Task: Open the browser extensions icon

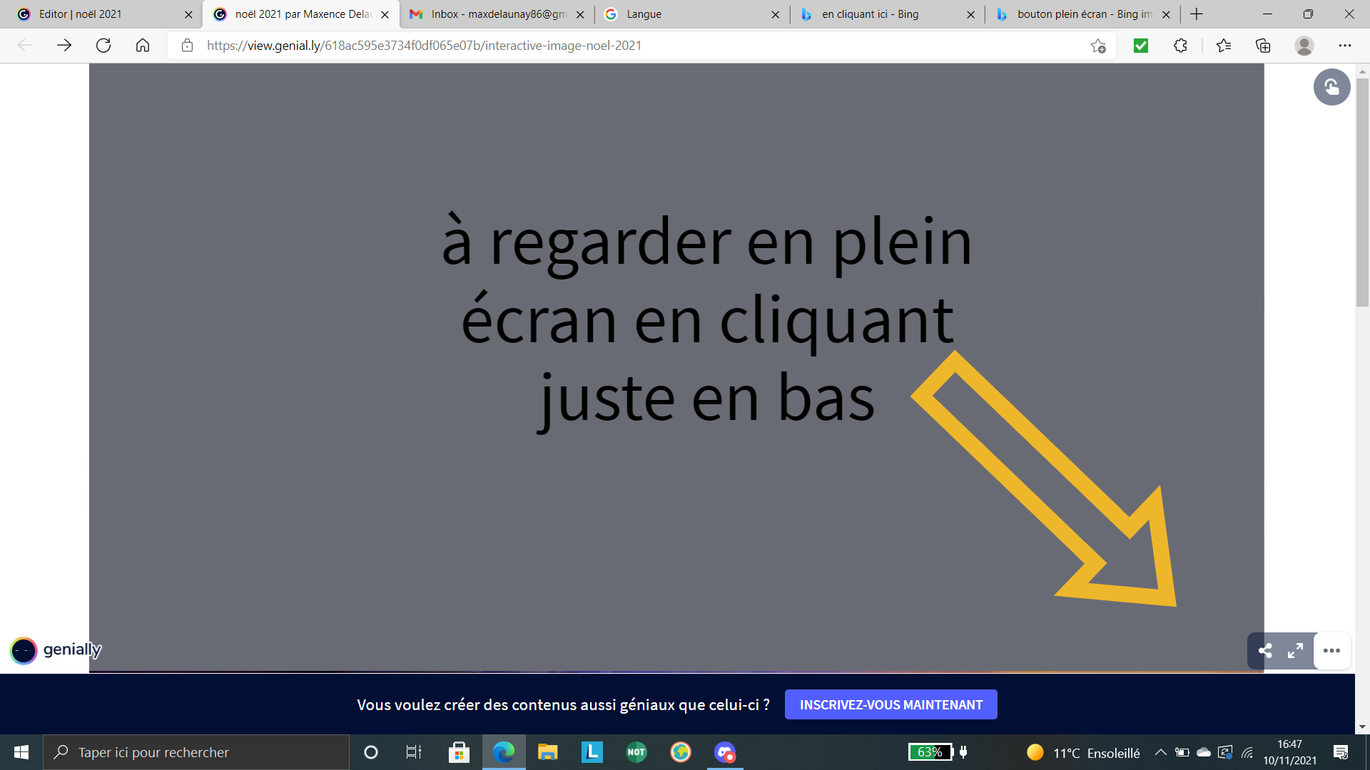Action: point(1180,46)
